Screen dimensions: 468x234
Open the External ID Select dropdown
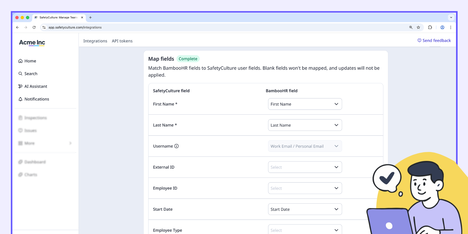[305, 167]
